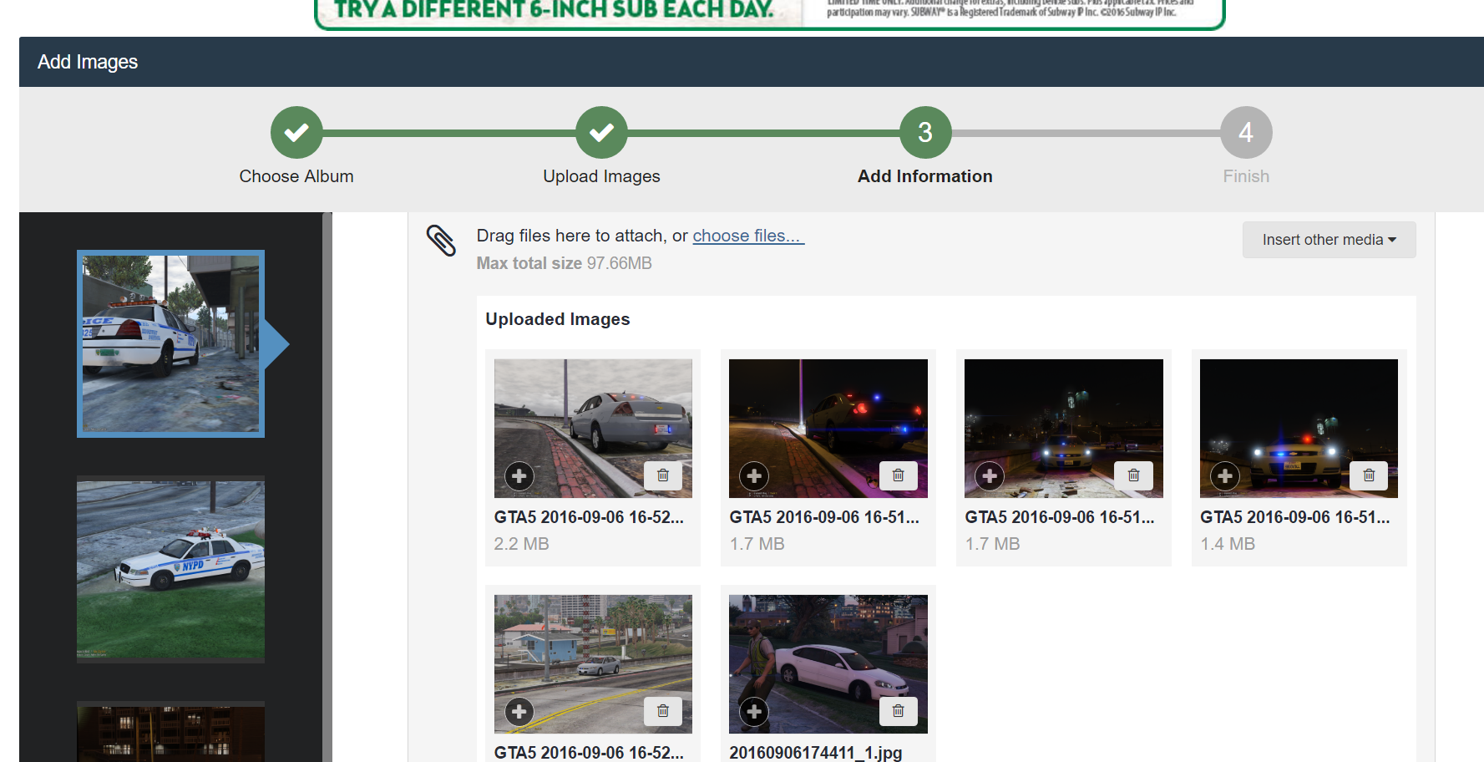Open the front-facing police lights thumbnail, 1.4 MB
1484x762 pixels.
(x=1299, y=429)
